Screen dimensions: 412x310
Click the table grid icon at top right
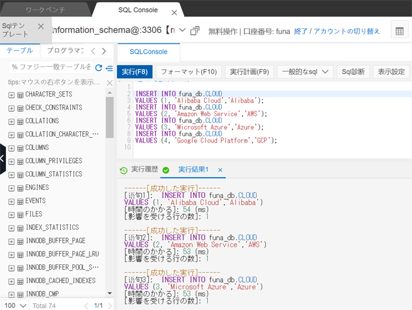coord(399,31)
